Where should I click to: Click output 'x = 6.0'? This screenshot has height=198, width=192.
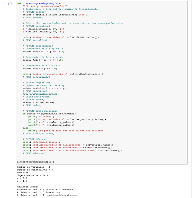coord(22,178)
